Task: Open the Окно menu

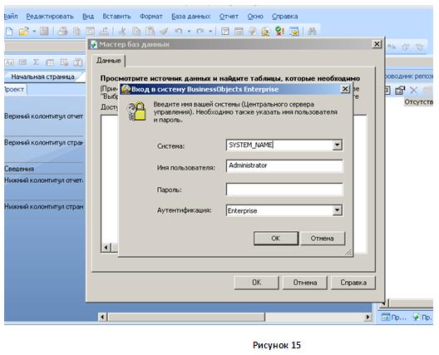Action: (255, 17)
